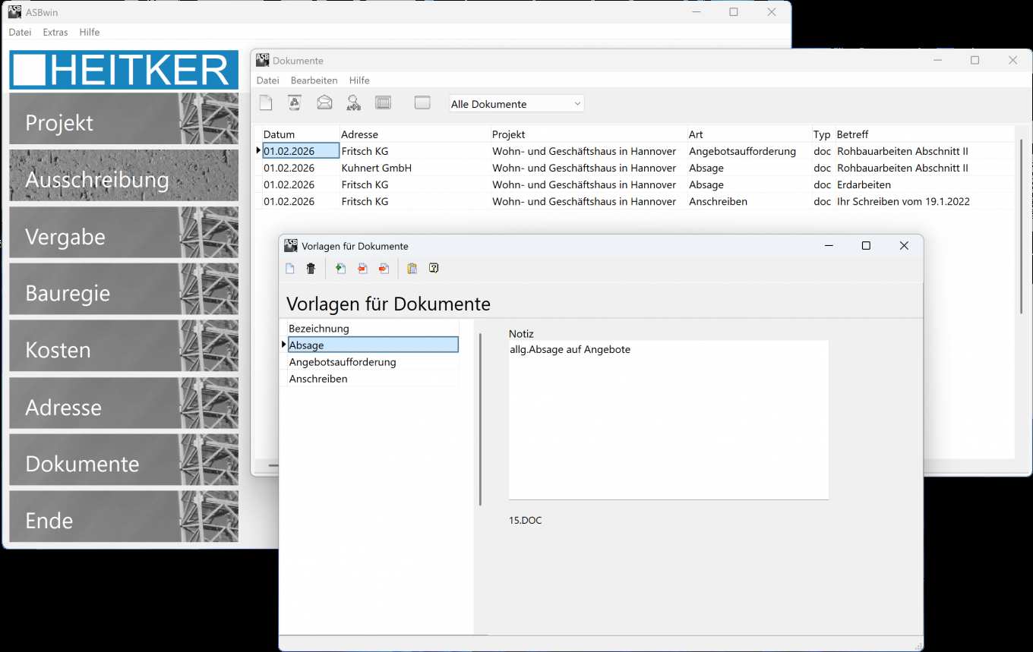
Task: Open the 'Alle Dokumente' filter dropdown
Action: [516, 104]
